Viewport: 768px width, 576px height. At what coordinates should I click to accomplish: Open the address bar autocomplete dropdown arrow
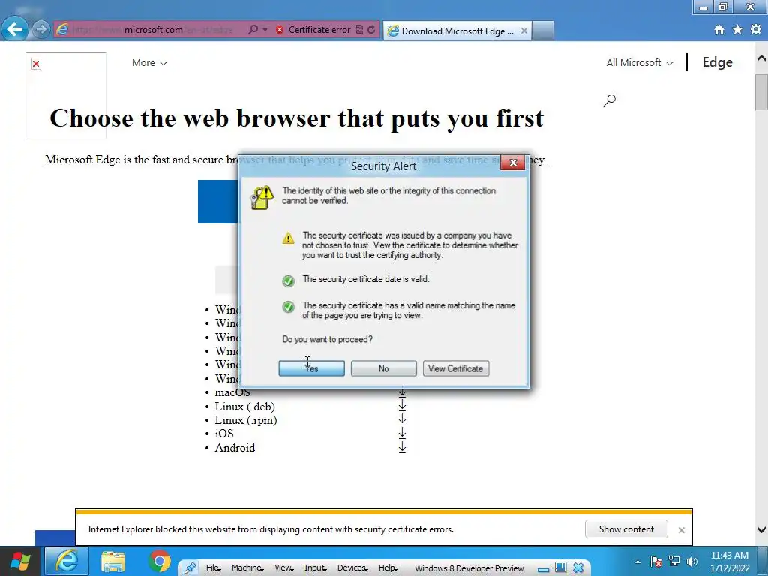click(x=265, y=29)
